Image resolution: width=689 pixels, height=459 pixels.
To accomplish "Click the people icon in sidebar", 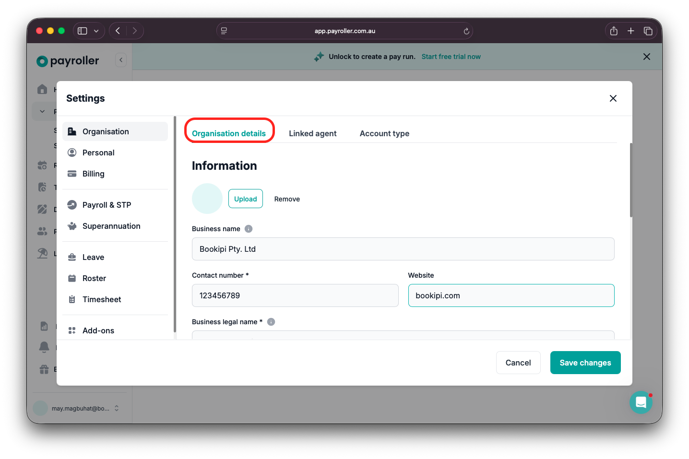I will [42, 231].
